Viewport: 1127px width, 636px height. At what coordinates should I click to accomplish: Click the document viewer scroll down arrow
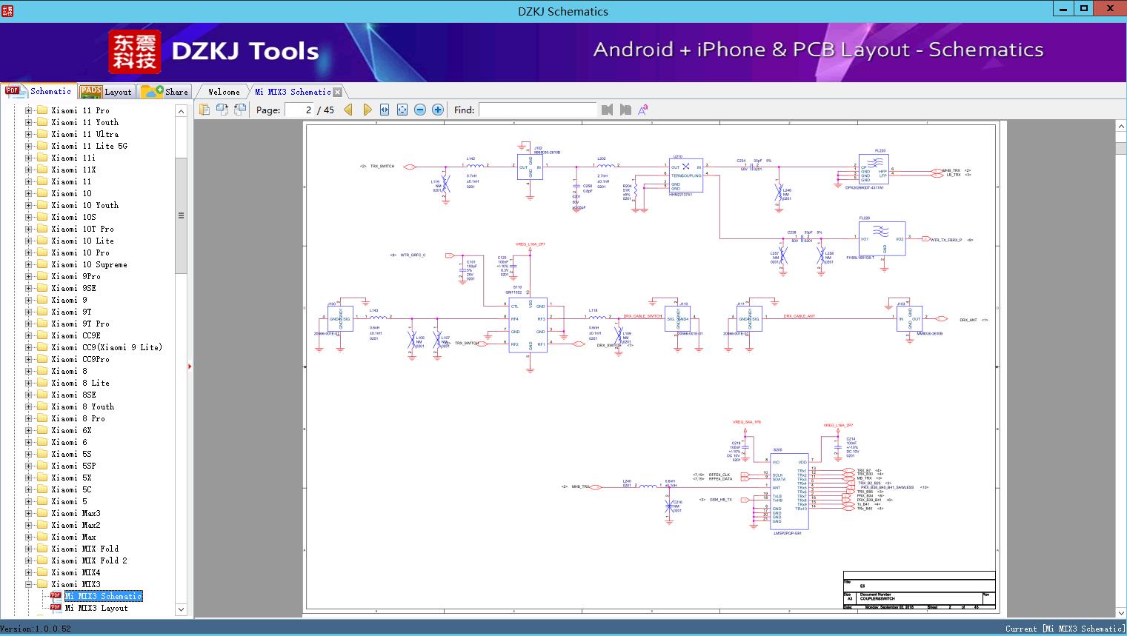click(1121, 612)
